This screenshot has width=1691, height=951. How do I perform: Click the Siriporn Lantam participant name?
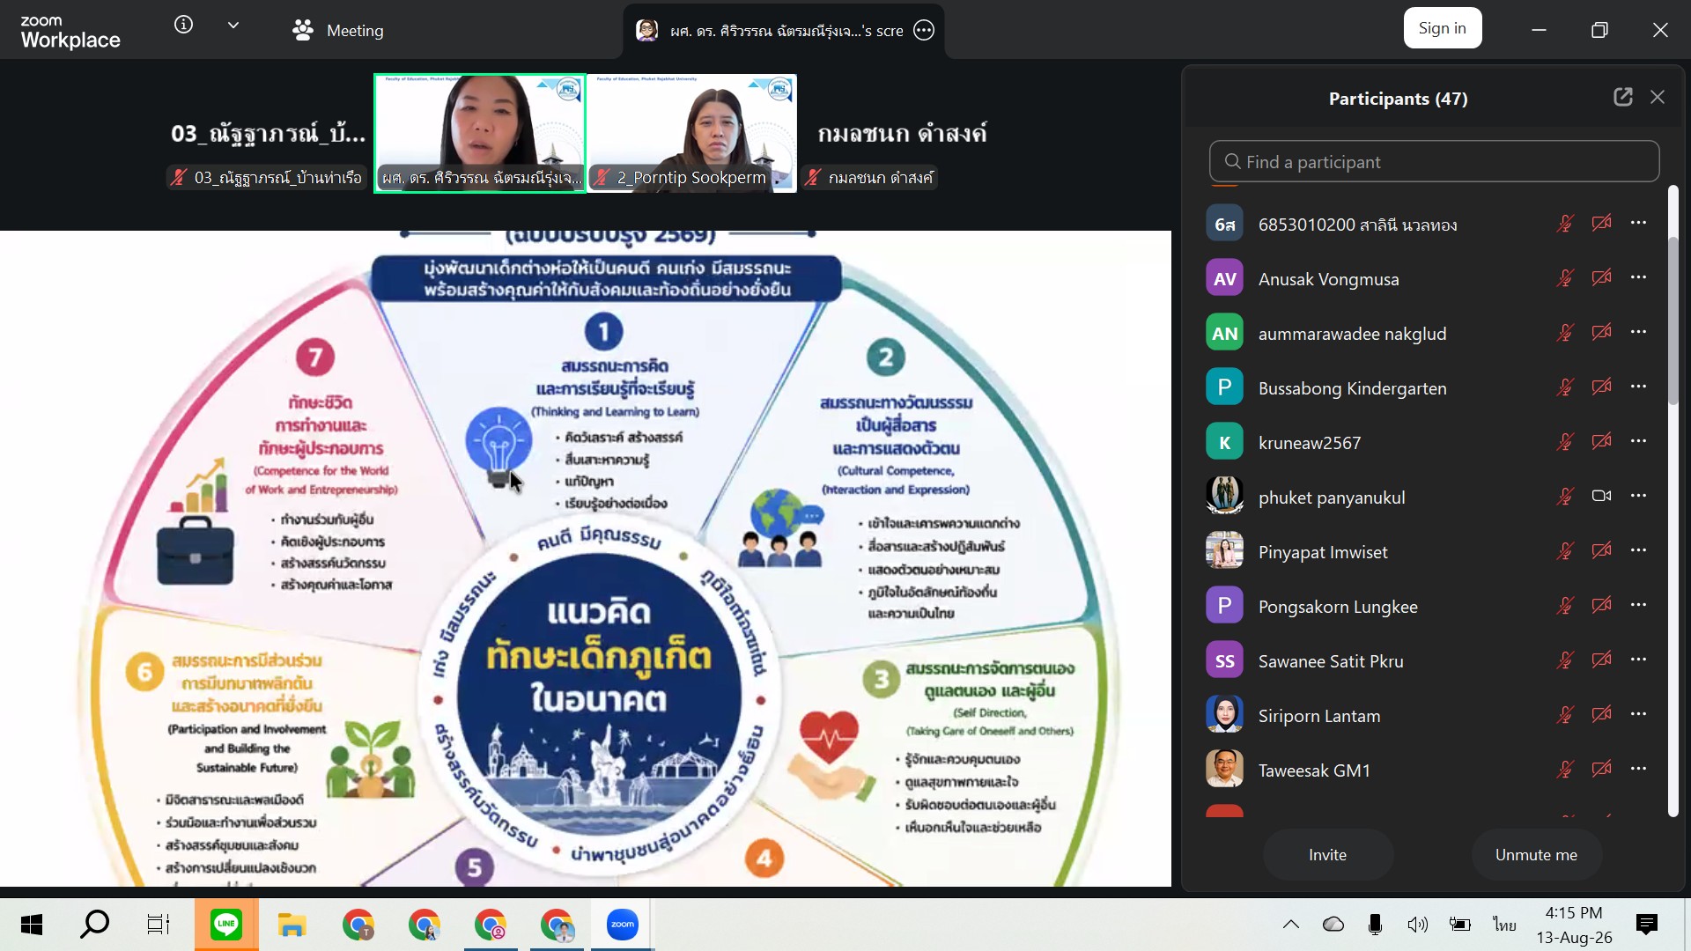pos(1319,717)
